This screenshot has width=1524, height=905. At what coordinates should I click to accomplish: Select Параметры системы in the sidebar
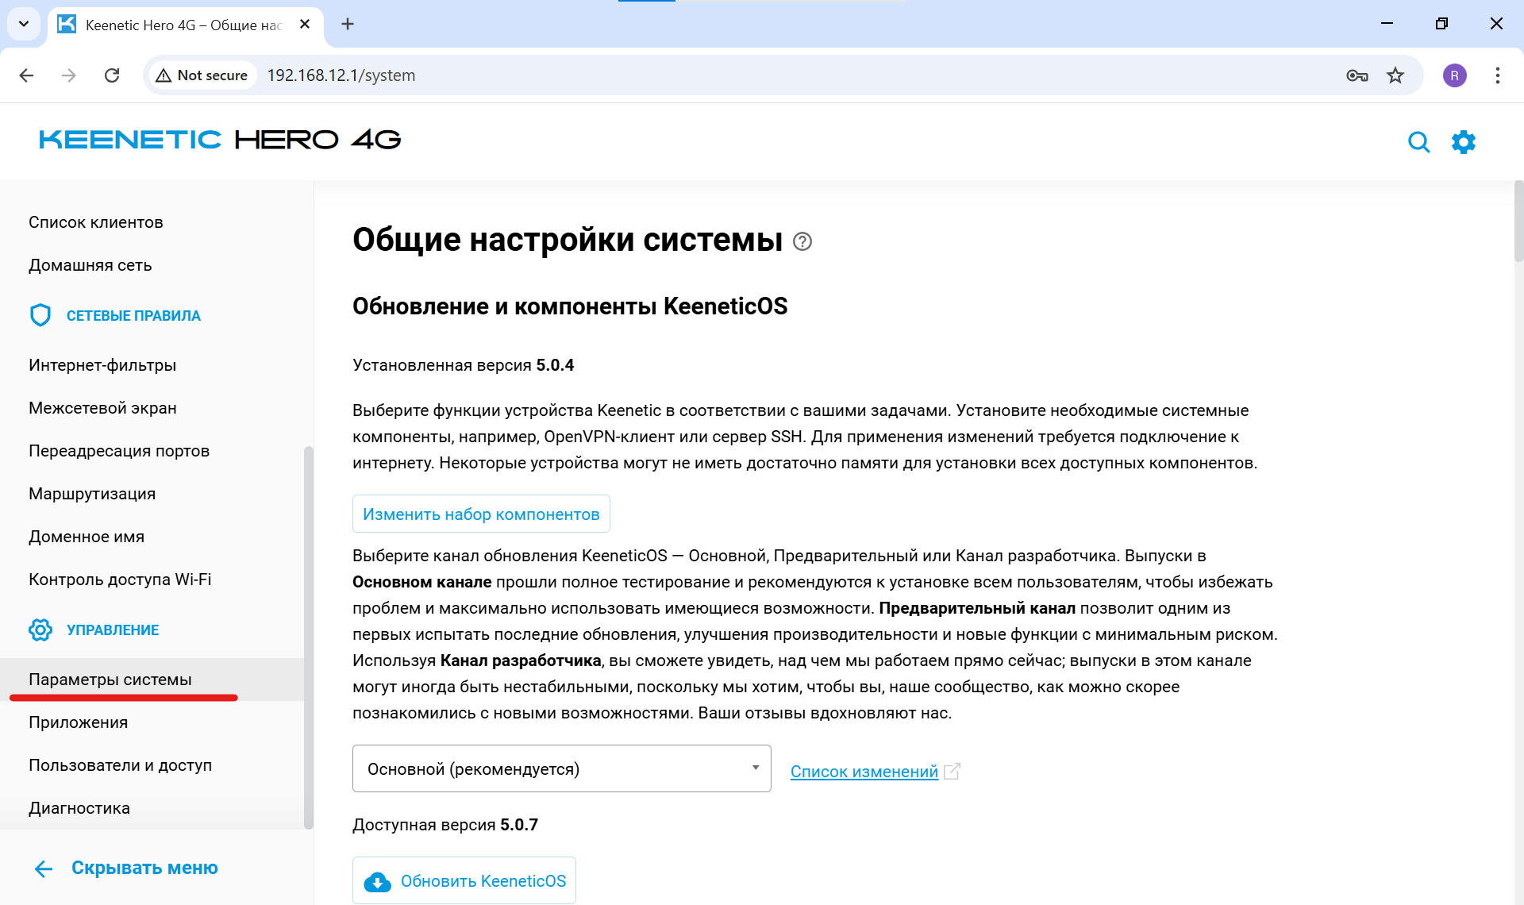pyautogui.click(x=110, y=680)
